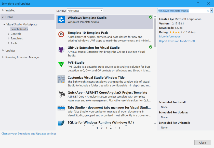
Task: Click the Template 10 Template Pack icon
Action: [61, 34]
